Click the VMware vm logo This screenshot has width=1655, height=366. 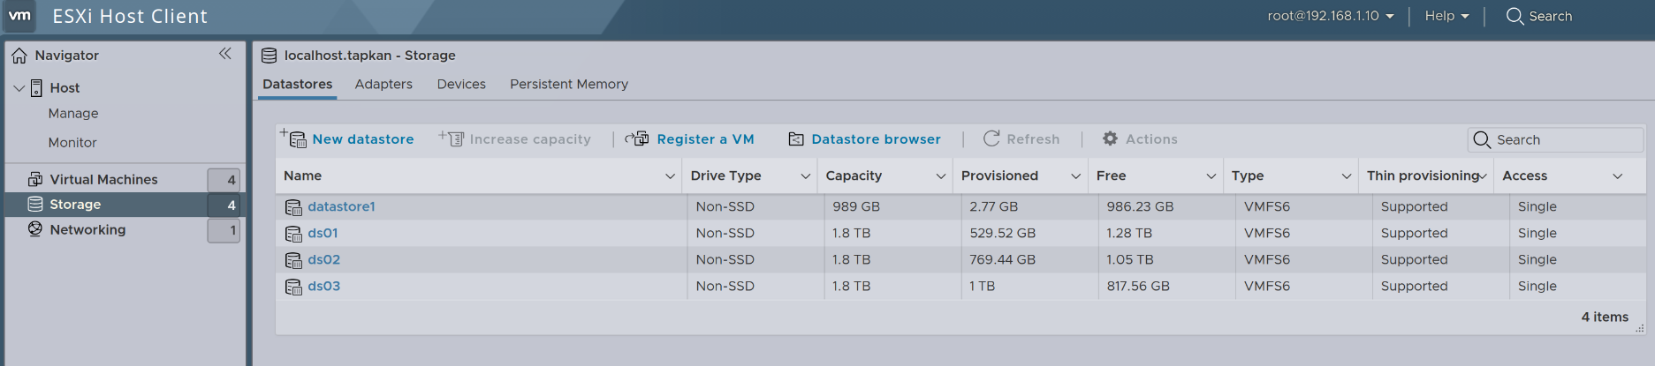point(19,16)
